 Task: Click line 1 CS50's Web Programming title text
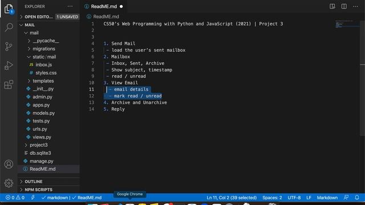[x=193, y=24]
